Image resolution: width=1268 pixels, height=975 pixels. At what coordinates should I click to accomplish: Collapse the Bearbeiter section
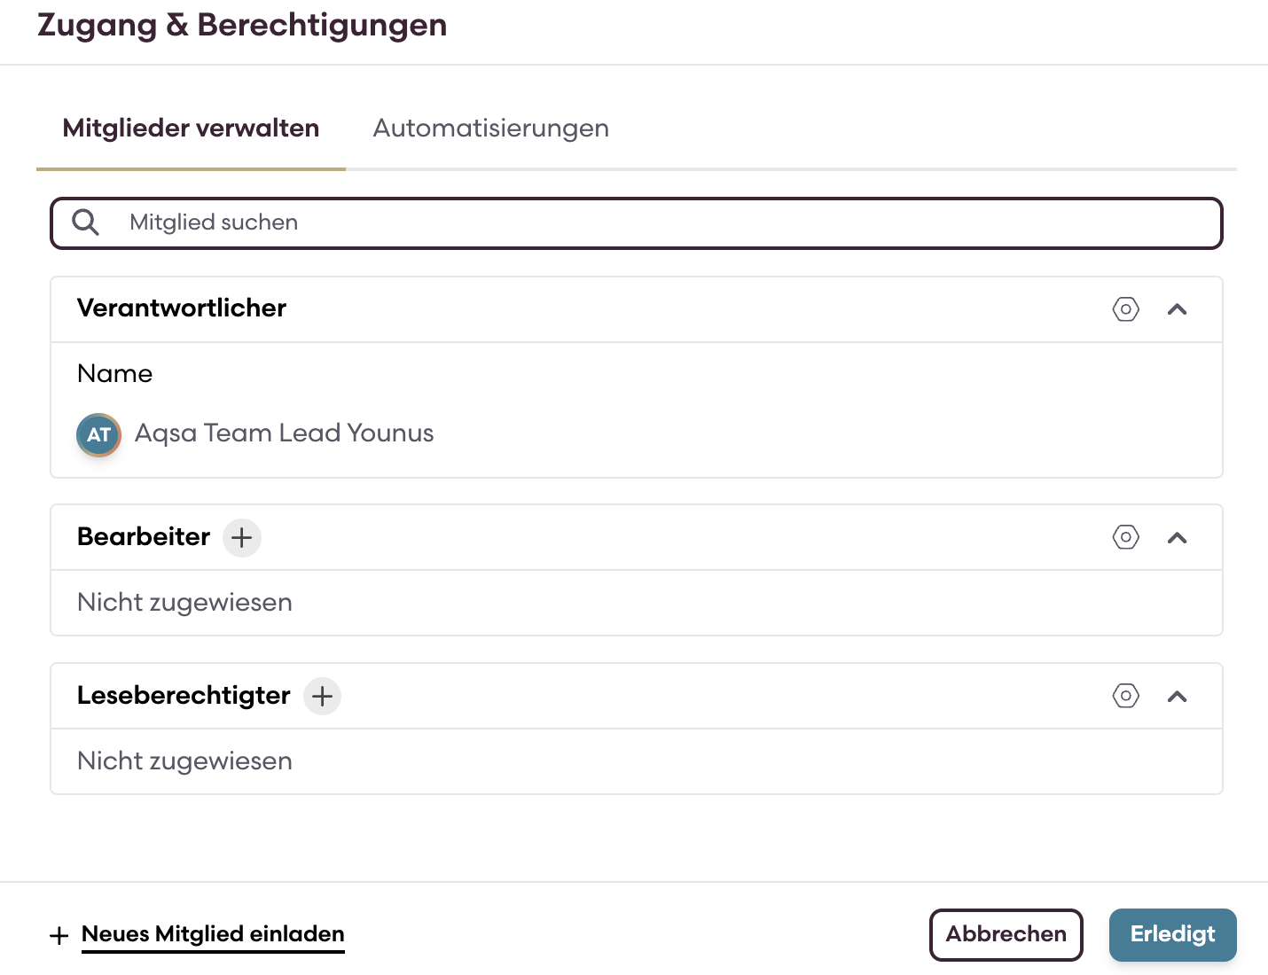point(1177,537)
